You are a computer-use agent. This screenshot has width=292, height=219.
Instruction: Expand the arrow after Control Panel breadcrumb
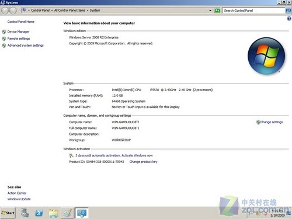pyautogui.click(x=52, y=11)
